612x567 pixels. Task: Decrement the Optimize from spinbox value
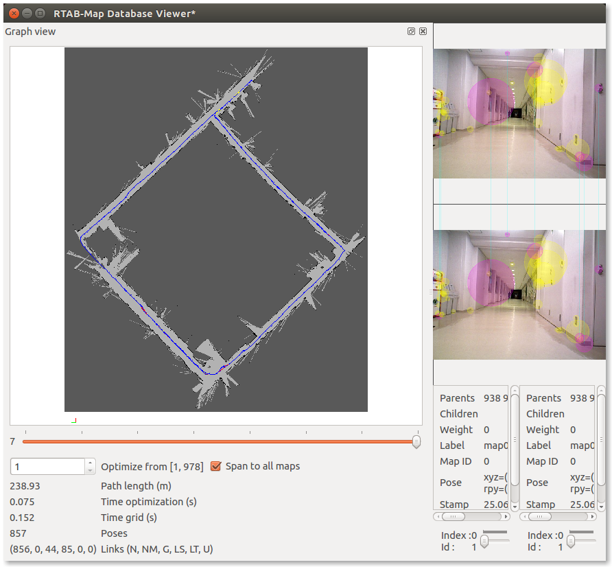[91, 470]
